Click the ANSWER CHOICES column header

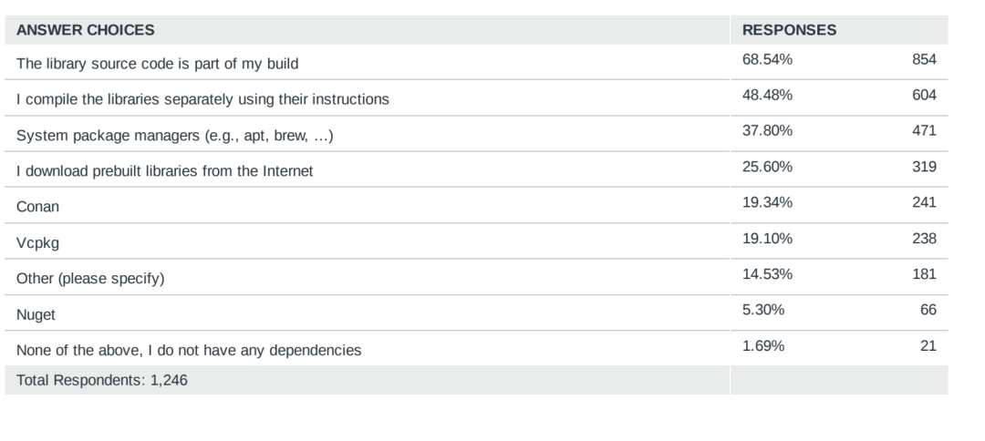click(86, 30)
